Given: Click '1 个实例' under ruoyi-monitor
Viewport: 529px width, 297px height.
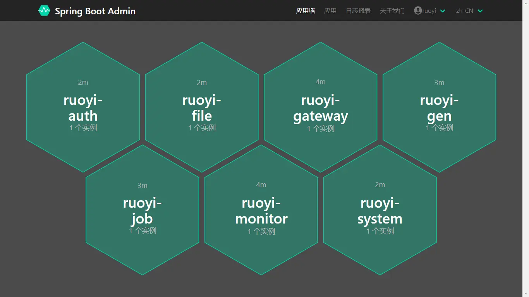Looking at the screenshot, I should point(261,231).
